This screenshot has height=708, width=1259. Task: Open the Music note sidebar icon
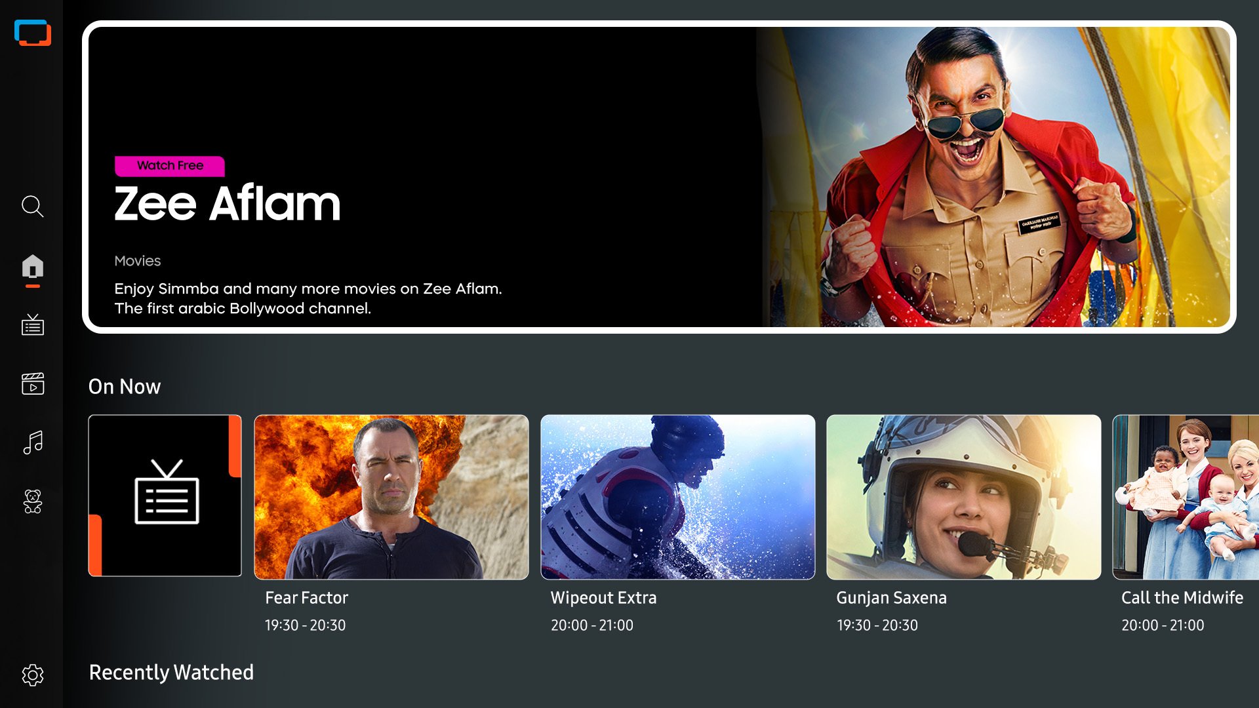pos(33,442)
